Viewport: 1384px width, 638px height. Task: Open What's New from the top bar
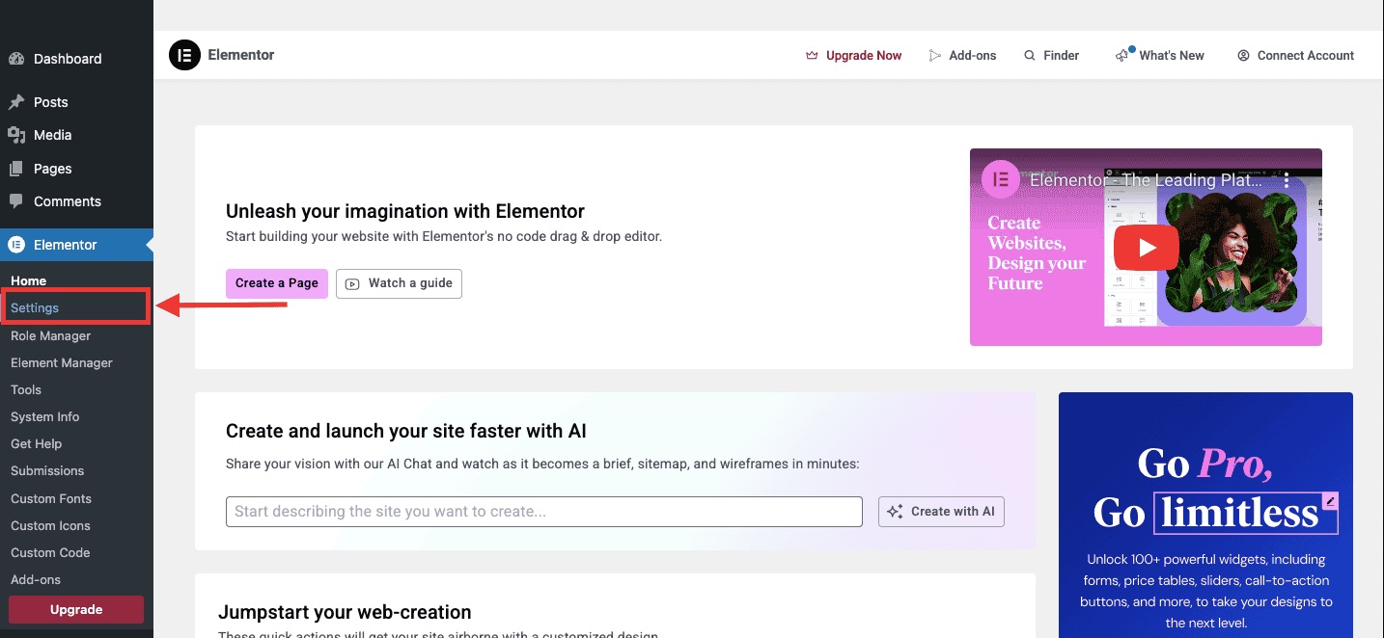coord(1159,56)
